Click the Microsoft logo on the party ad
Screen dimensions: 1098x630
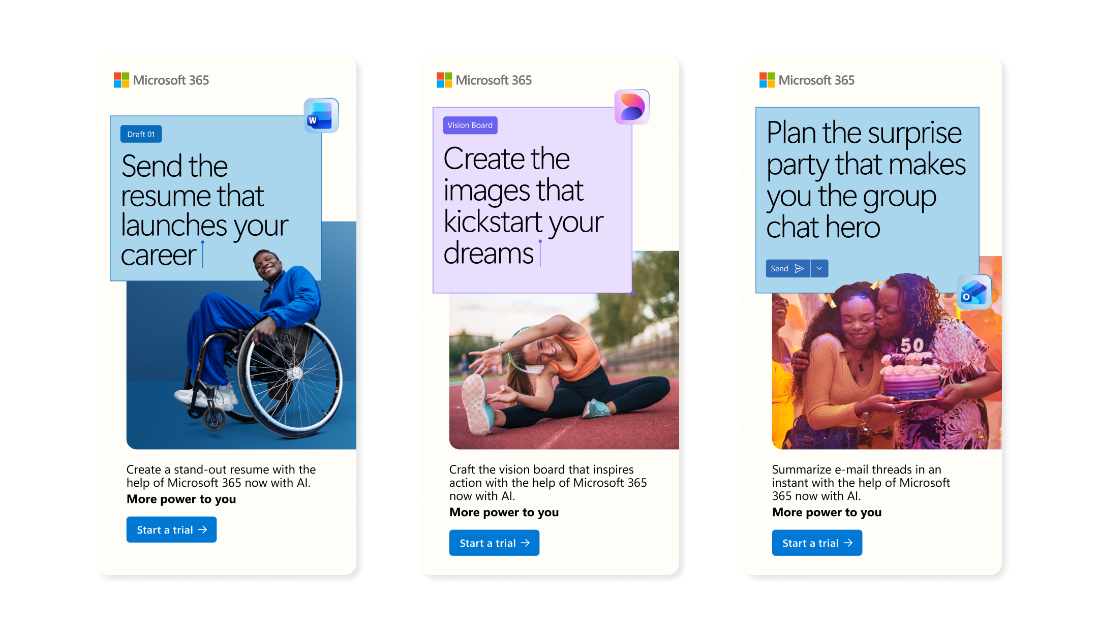coord(767,80)
